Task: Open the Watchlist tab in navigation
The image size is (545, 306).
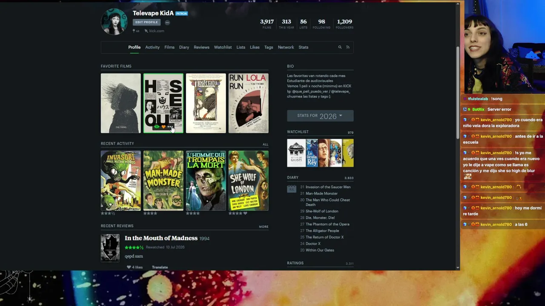Action: tap(223, 47)
